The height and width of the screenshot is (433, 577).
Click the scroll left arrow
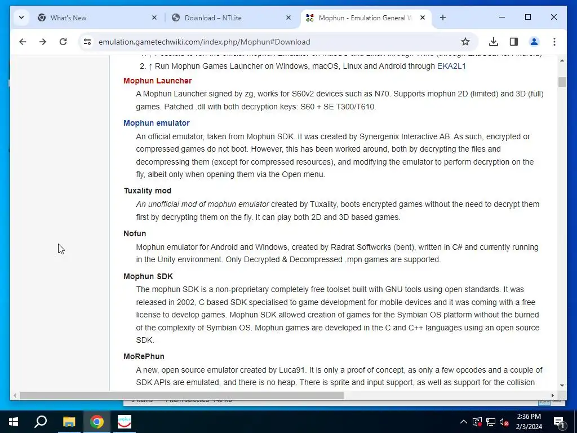pos(15,395)
